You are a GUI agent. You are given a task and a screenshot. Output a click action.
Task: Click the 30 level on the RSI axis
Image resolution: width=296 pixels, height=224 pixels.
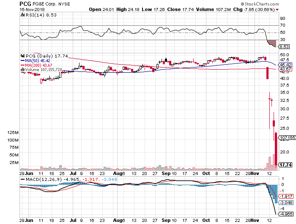click(282, 40)
